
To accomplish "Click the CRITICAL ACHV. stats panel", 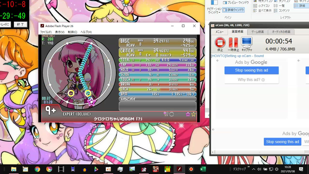I will coord(157,53).
